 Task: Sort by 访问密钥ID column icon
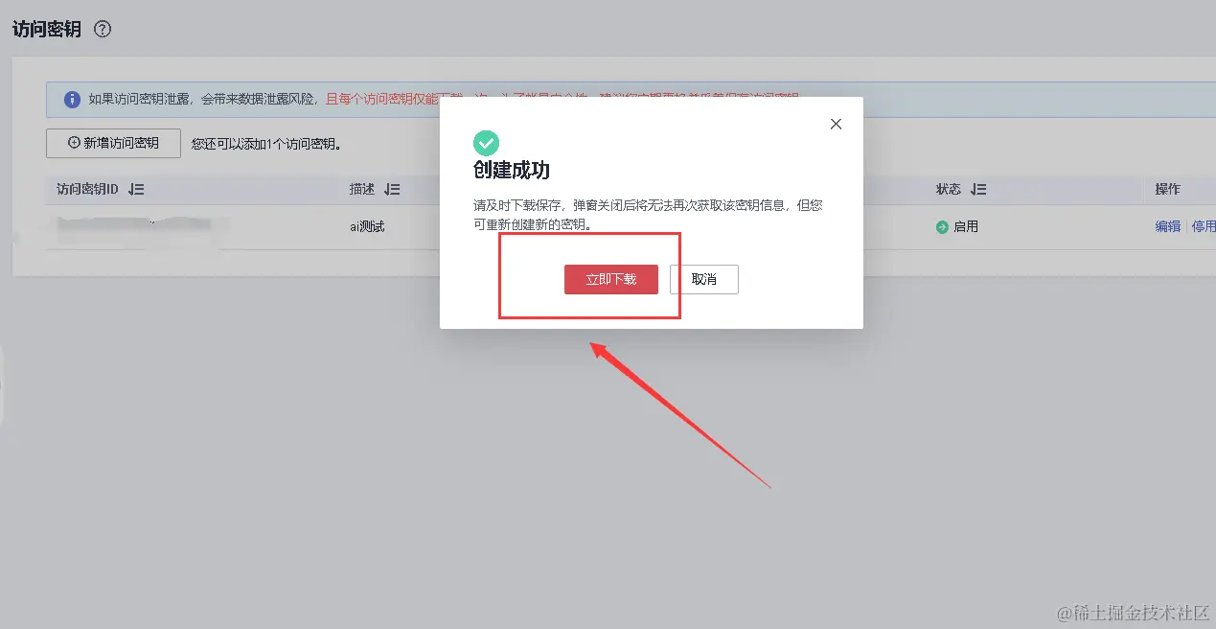[136, 190]
